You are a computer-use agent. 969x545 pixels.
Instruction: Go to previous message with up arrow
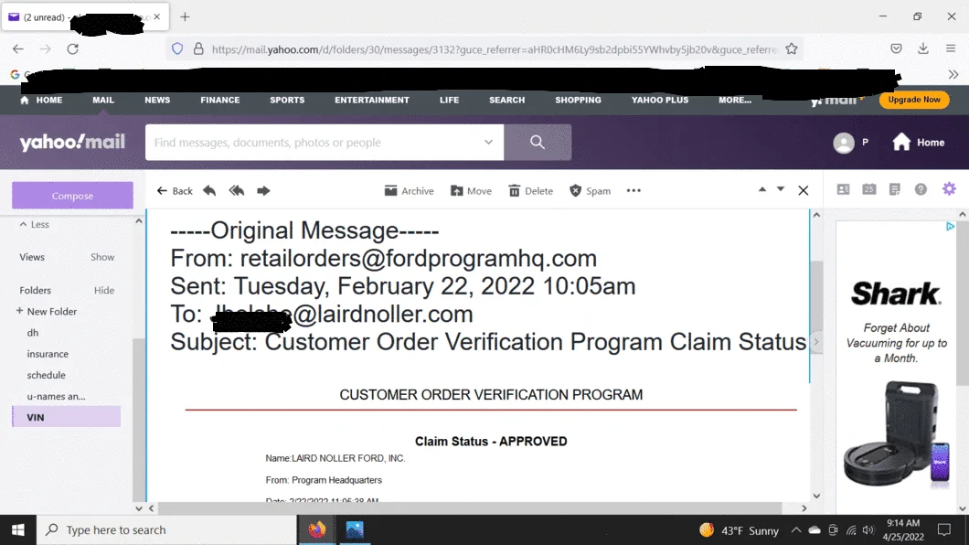pyautogui.click(x=762, y=189)
